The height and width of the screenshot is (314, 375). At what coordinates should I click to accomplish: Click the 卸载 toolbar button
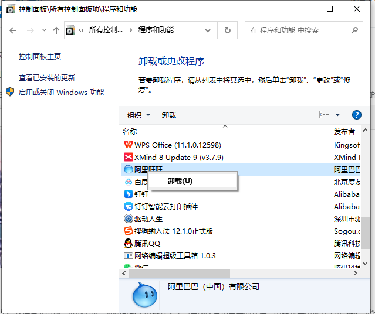coord(169,115)
